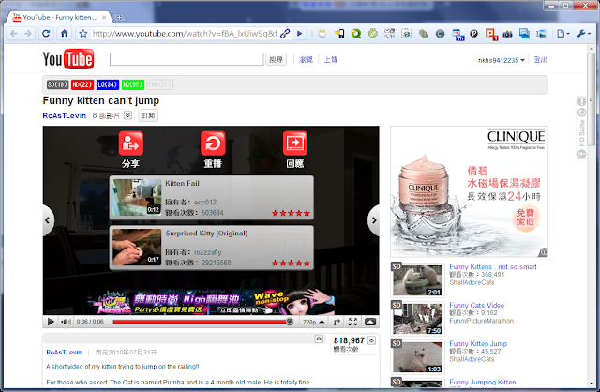
Task: Click the Respond icon on video end screen
Action: [x=295, y=143]
